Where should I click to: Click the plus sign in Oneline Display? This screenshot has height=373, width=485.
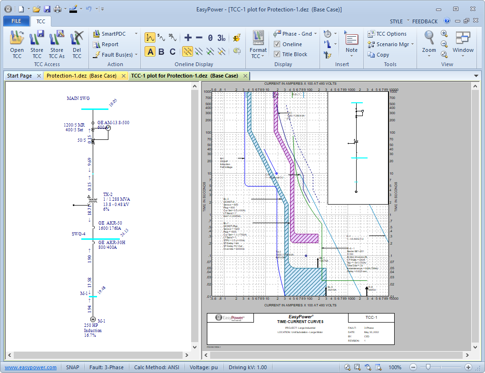[188, 38]
